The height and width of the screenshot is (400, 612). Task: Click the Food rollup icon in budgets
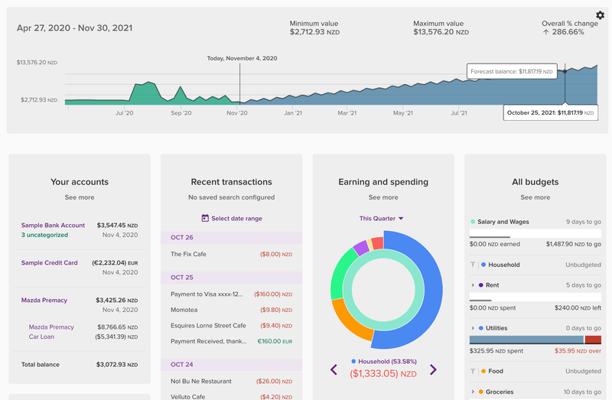click(x=473, y=371)
